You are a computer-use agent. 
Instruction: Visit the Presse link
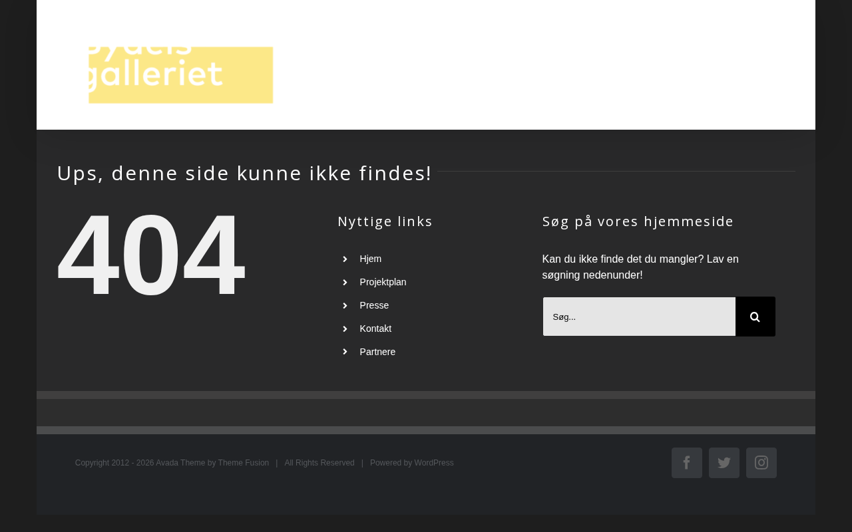[374, 305]
